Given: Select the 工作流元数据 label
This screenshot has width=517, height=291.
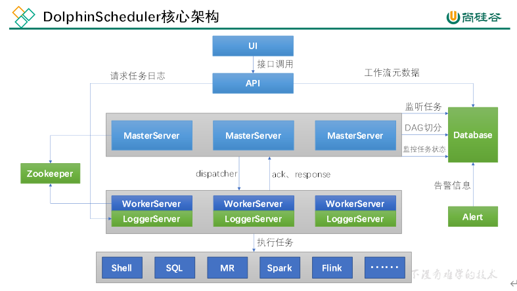Looking at the screenshot, I should (x=392, y=73).
